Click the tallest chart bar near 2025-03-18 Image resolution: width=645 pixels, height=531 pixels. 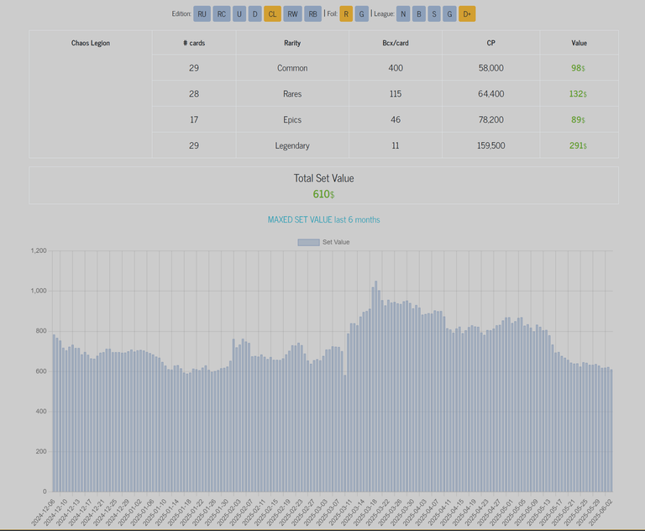[376, 386]
